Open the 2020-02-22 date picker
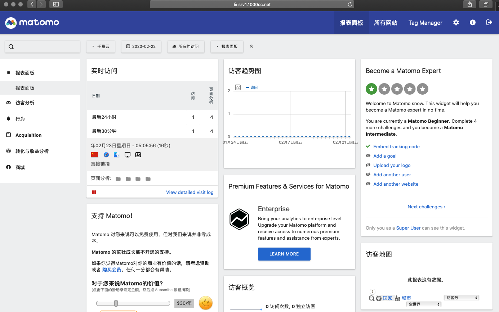 pos(141,46)
